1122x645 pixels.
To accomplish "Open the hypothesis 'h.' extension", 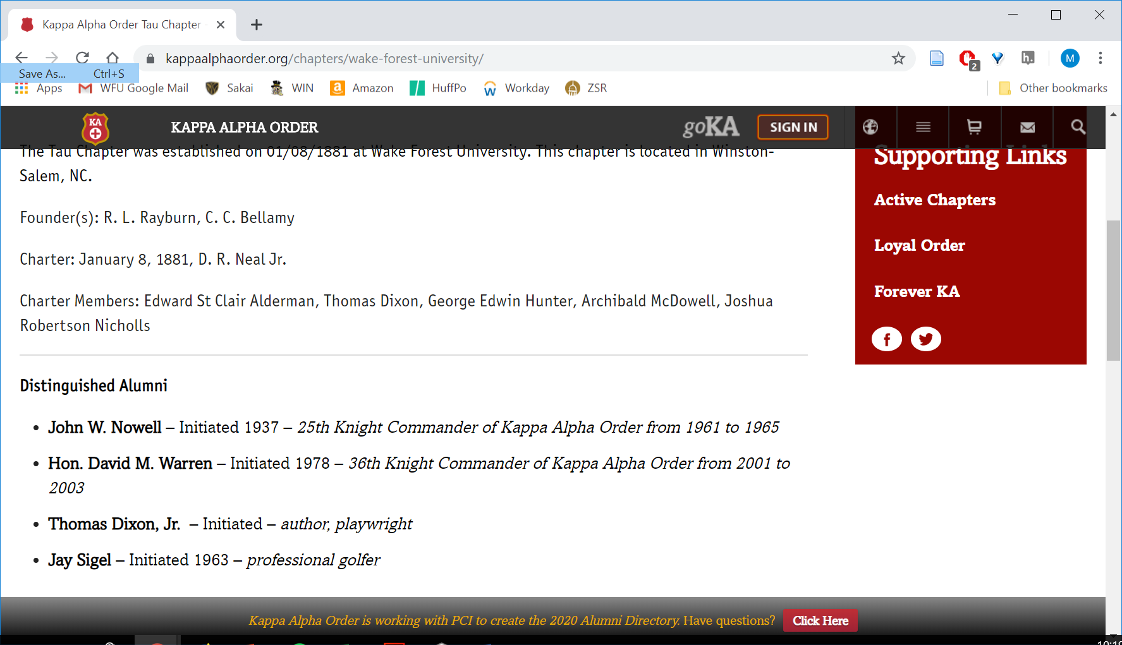I will pyautogui.click(x=1028, y=59).
